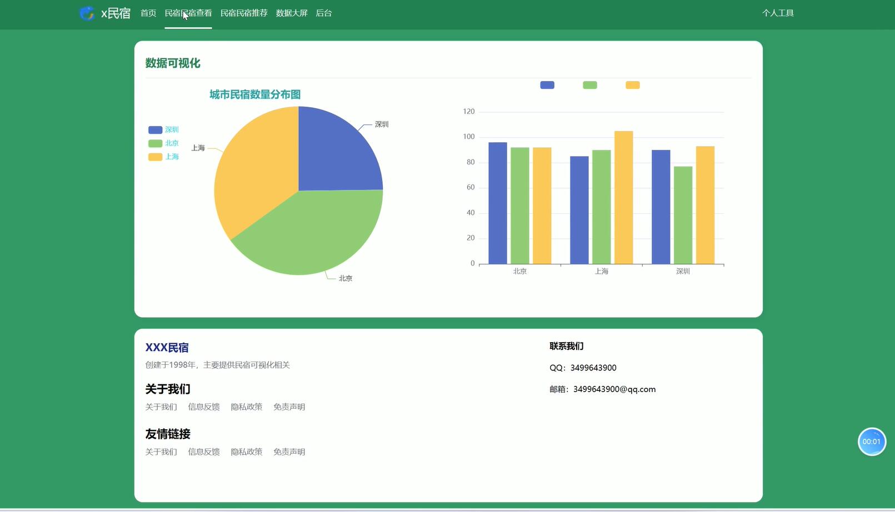Open 隐私政策 under the 友情链接 heading
Screen dimensions: 895x512
pos(247,452)
